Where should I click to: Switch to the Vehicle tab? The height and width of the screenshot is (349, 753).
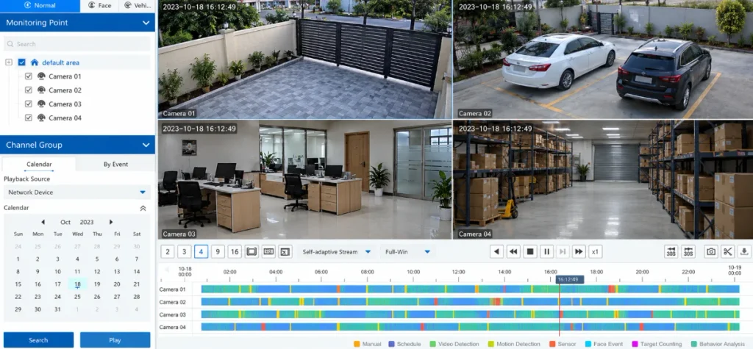[x=137, y=6]
